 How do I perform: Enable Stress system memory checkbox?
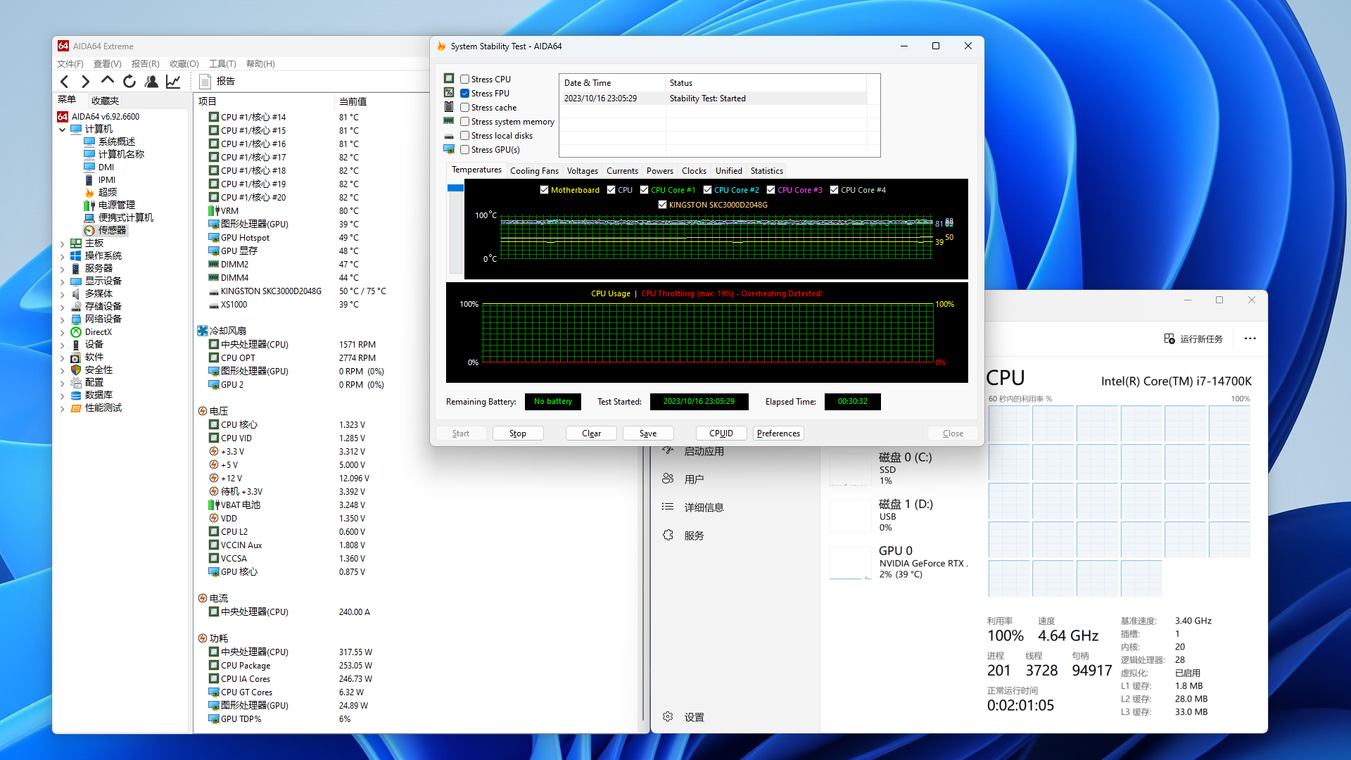click(x=465, y=122)
